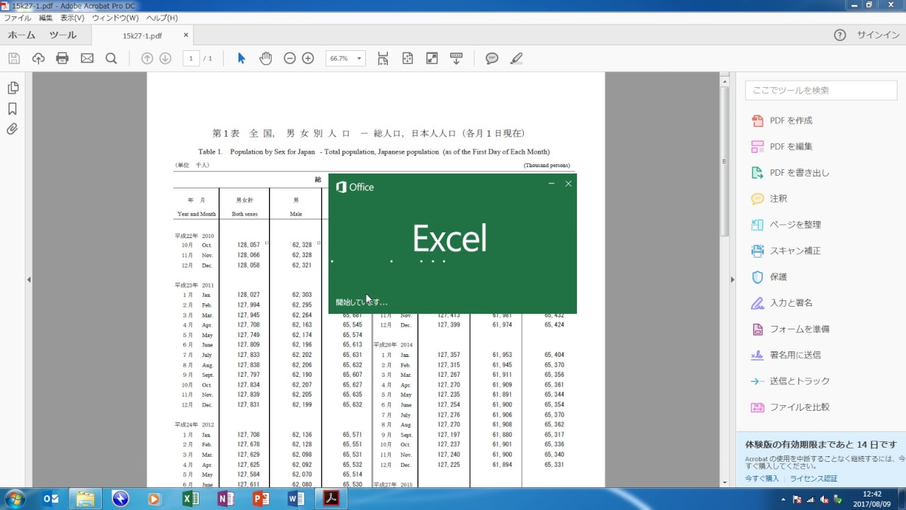The width and height of the screenshot is (906, 510).
Task: Switch to the ホーム tab
Action: [22, 35]
